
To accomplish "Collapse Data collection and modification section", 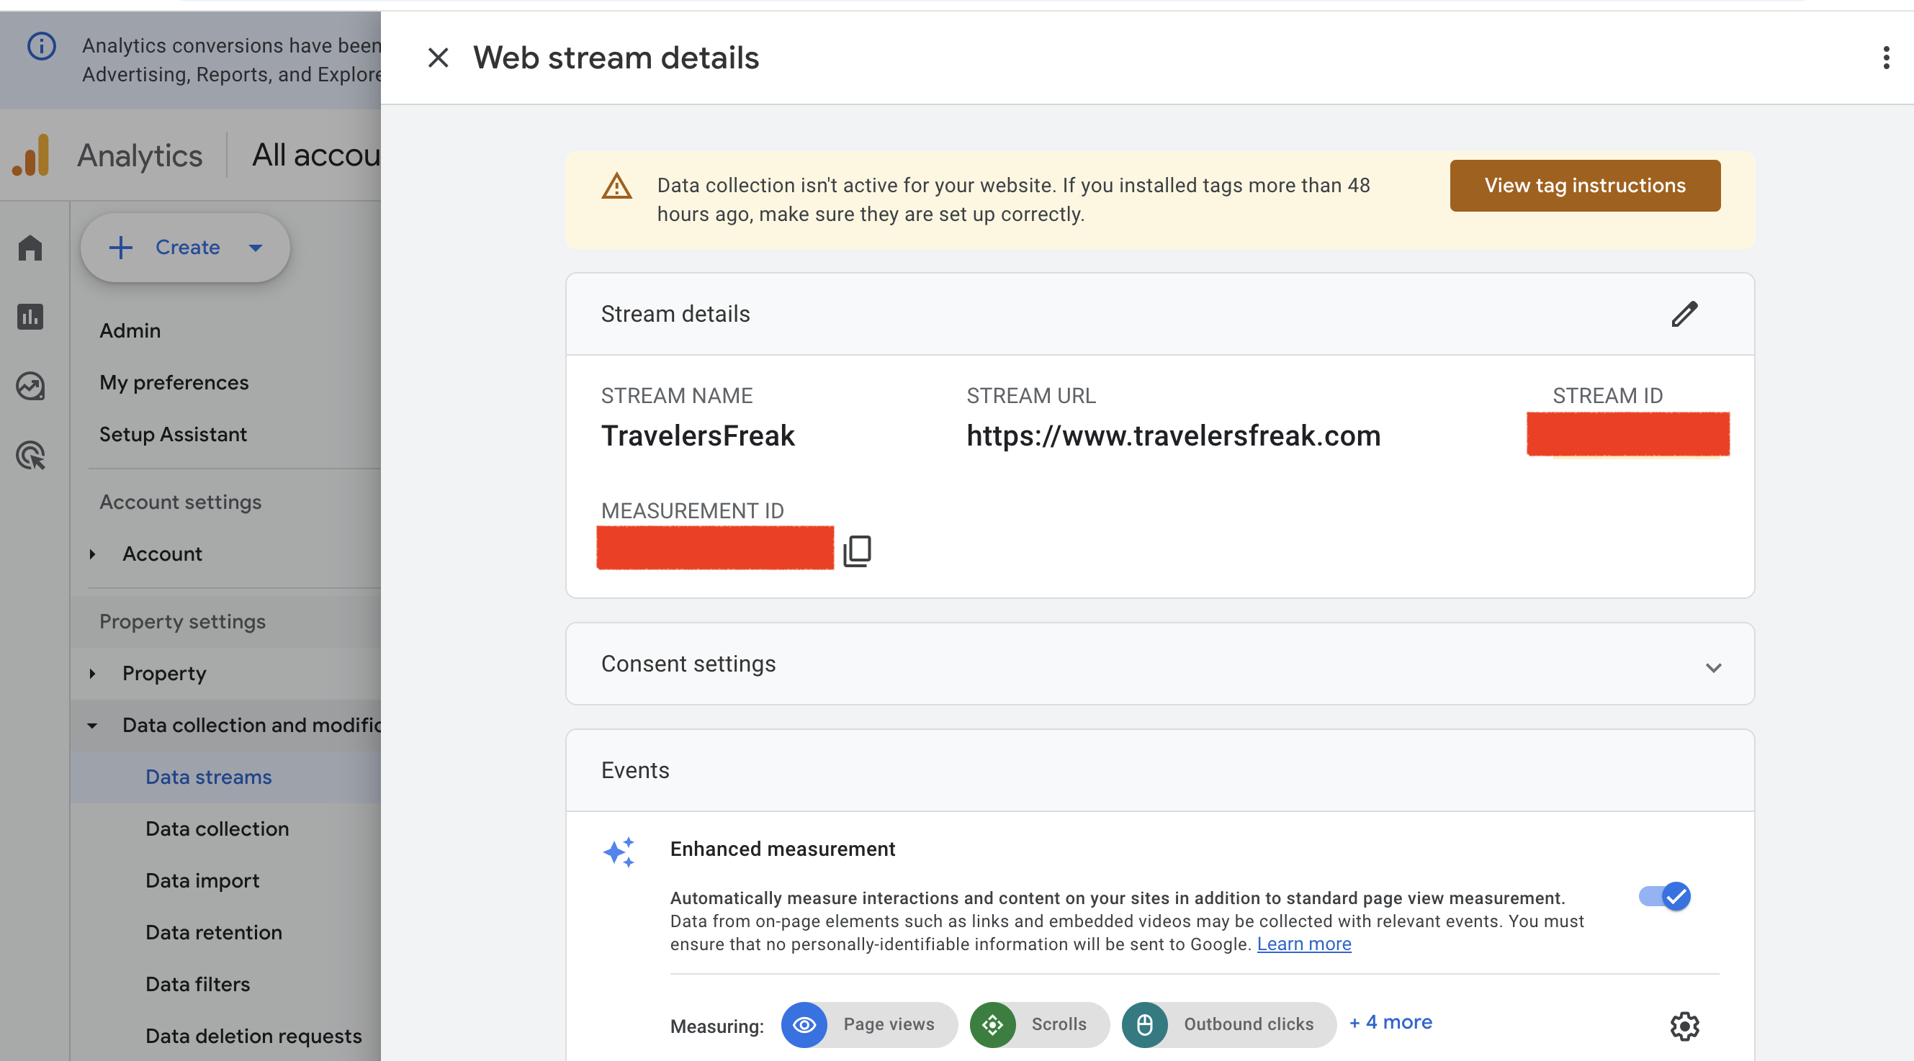I will (x=92, y=726).
